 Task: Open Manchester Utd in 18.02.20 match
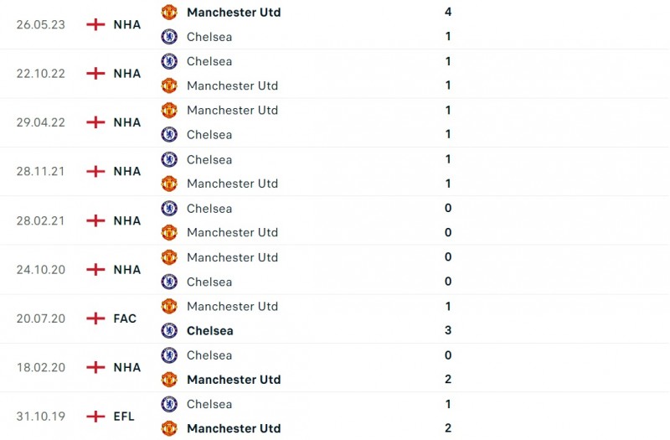point(234,380)
